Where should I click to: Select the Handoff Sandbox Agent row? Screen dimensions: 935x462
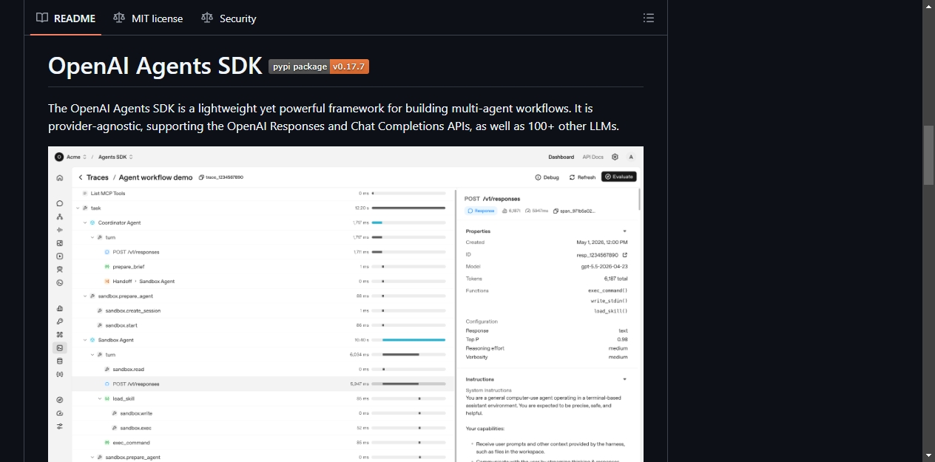[x=263, y=281]
